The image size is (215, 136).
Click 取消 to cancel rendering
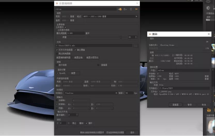[204, 105]
